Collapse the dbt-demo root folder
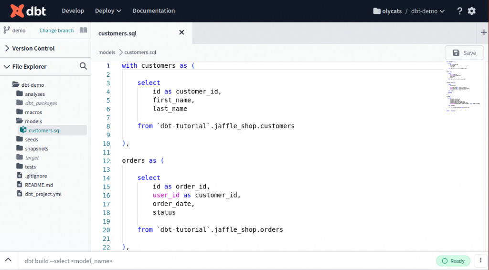This screenshot has height=270, width=489. (x=32, y=85)
